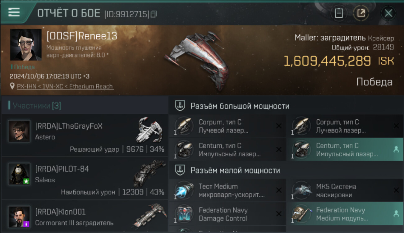
Task: Open the PX-IHN location link
Action: click(x=65, y=86)
